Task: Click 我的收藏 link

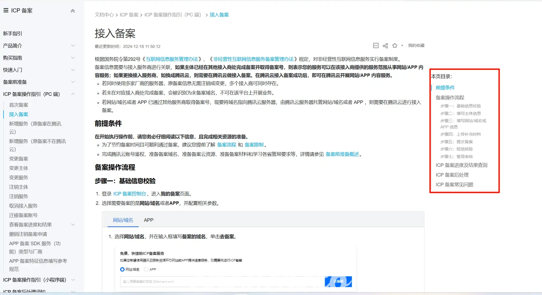Action: (x=416, y=45)
